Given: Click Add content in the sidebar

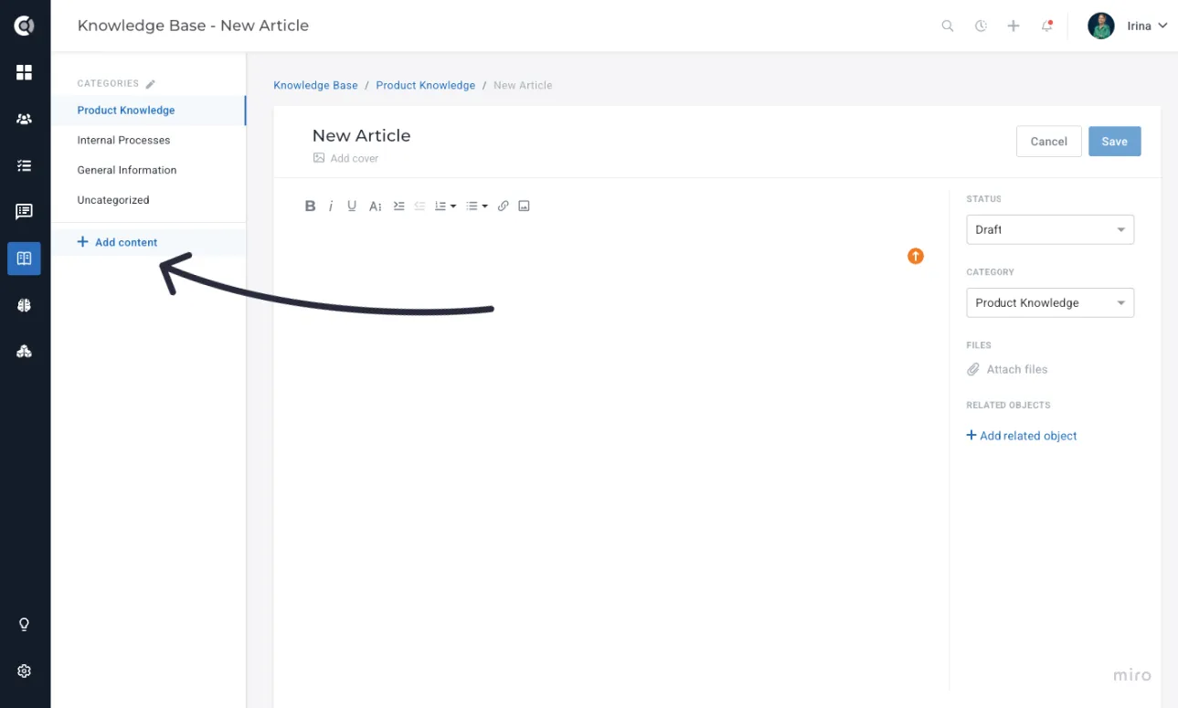Looking at the screenshot, I should point(117,242).
